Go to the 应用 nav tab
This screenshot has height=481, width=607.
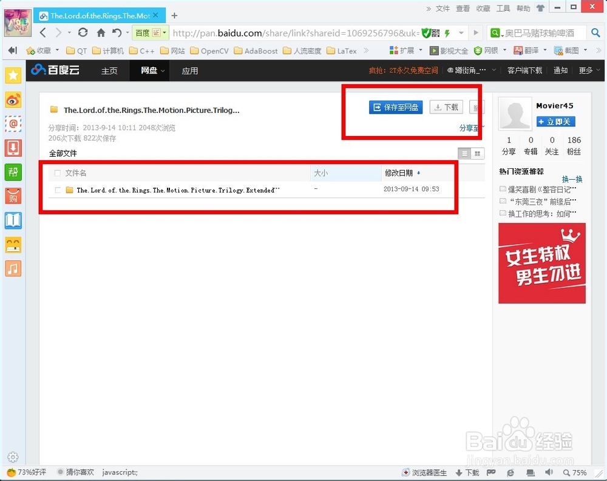(x=190, y=71)
